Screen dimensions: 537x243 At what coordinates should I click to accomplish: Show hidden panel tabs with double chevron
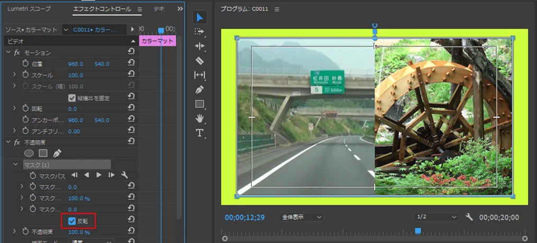click(x=180, y=9)
